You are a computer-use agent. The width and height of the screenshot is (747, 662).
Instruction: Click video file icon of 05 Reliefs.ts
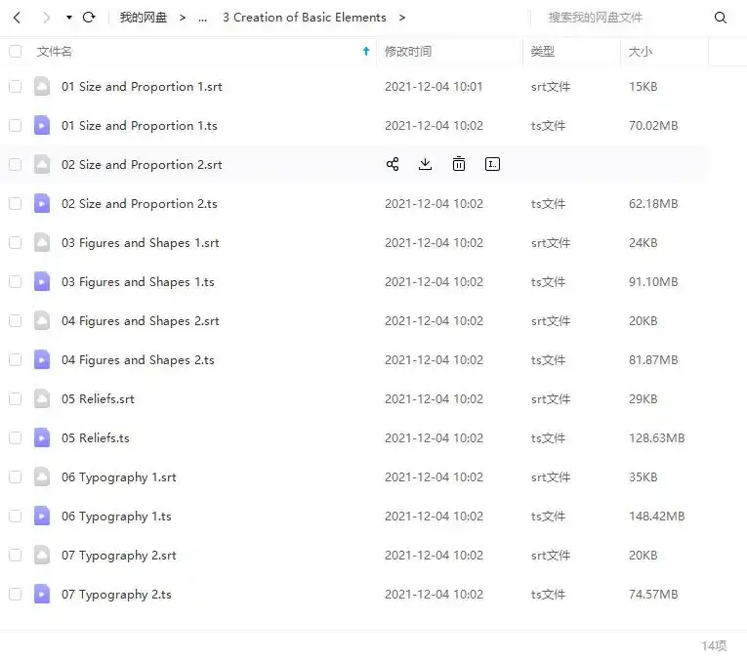pos(42,437)
